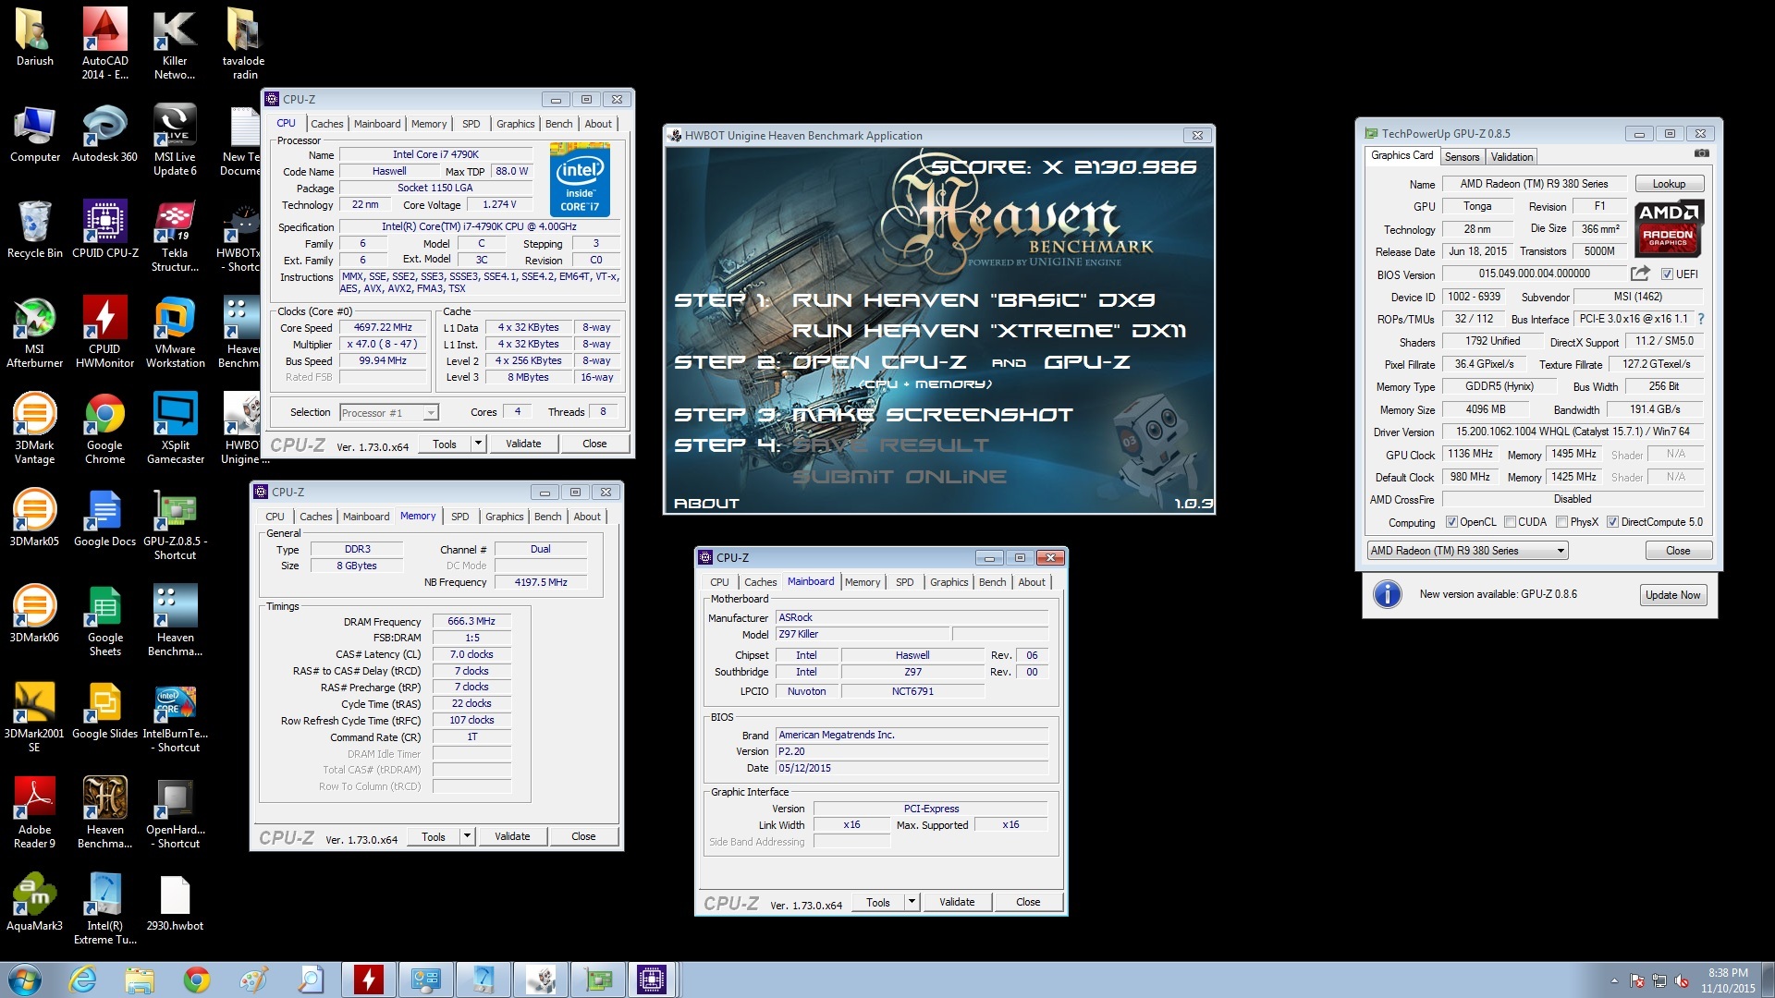This screenshot has height=998, width=1775.
Task: Launch CPUID CPU-Z desktop shortcut
Action: tap(104, 228)
